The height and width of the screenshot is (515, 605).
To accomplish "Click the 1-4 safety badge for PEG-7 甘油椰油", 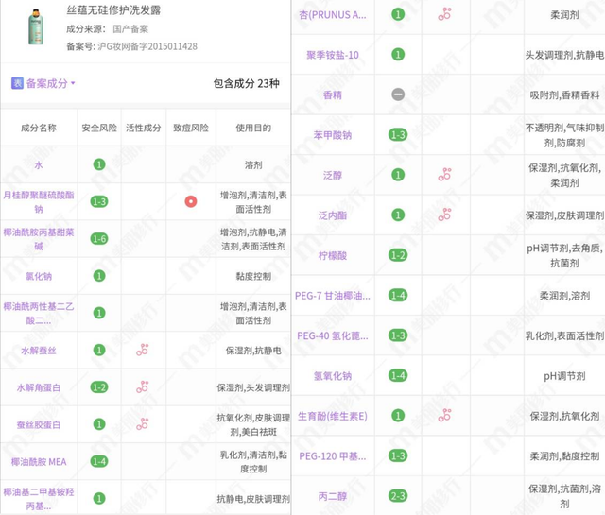I will coord(398,295).
